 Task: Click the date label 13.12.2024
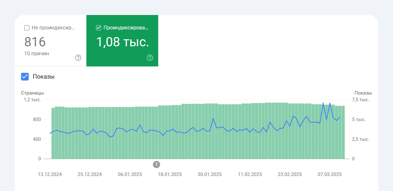pyautogui.click(x=50, y=174)
